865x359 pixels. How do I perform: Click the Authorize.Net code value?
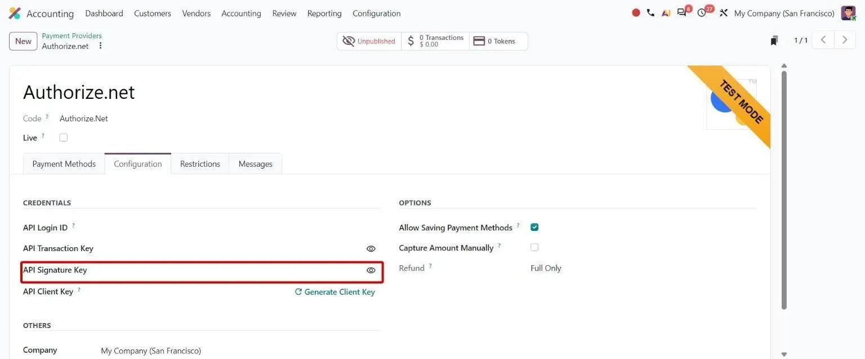(x=84, y=119)
